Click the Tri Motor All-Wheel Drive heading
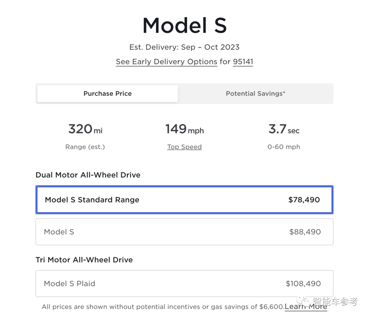The width and height of the screenshot is (370, 318). pyautogui.click(x=84, y=260)
